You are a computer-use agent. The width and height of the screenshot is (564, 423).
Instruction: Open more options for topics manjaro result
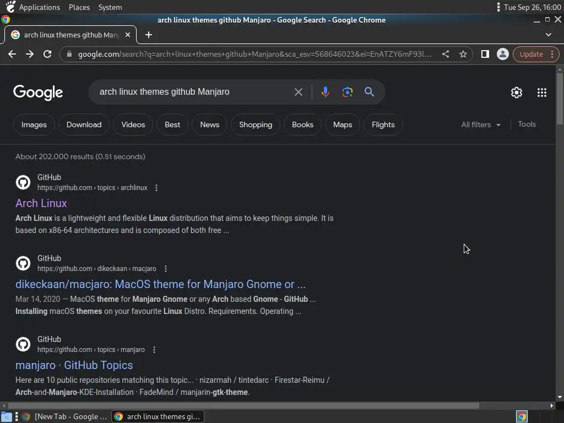coord(154,350)
